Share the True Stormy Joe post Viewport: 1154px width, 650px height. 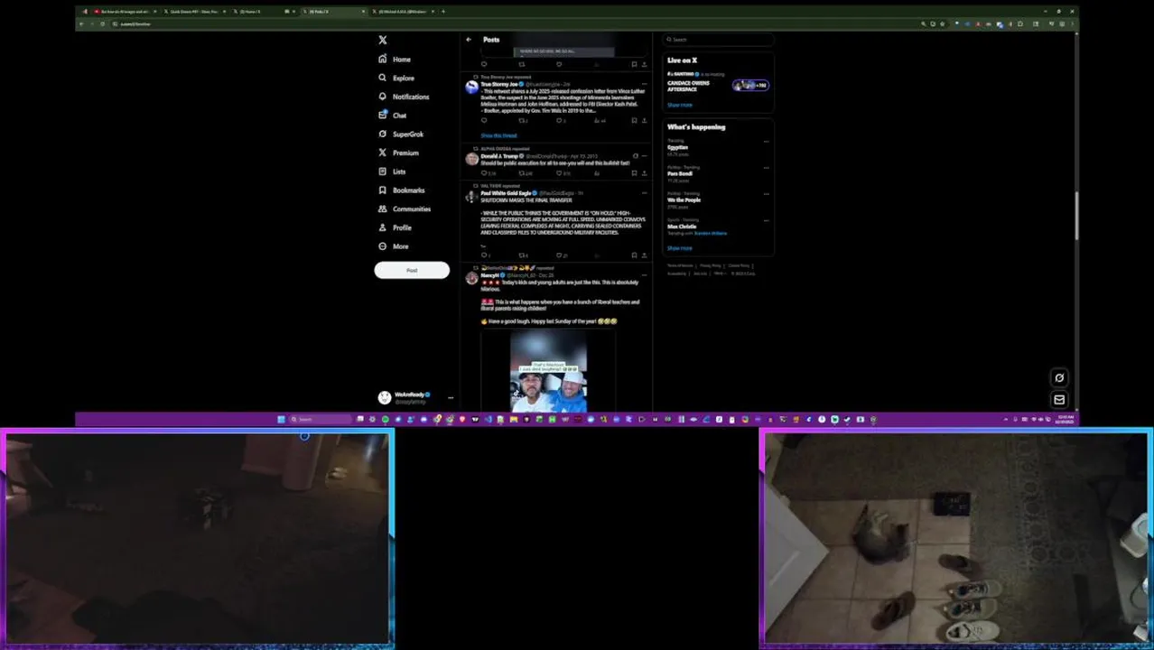point(644,120)
